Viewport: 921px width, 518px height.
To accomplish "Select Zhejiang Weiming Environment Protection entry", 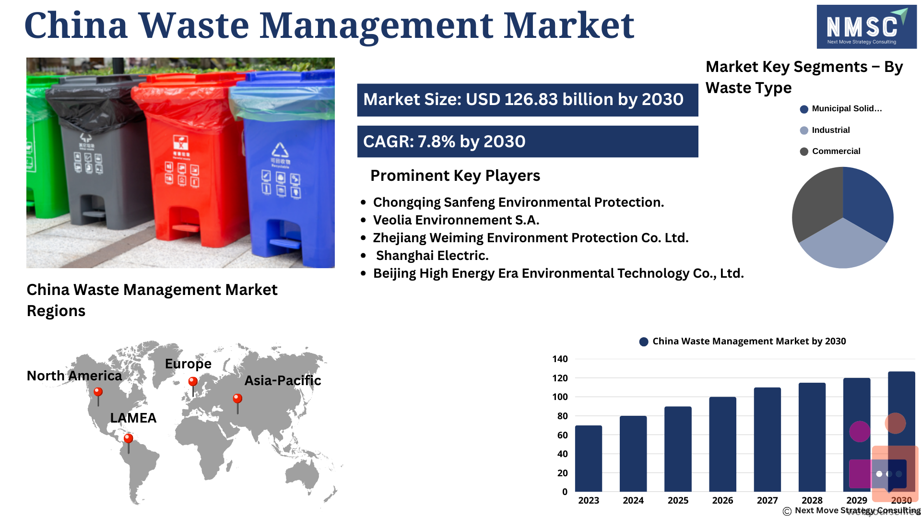I will click(531, 238).
